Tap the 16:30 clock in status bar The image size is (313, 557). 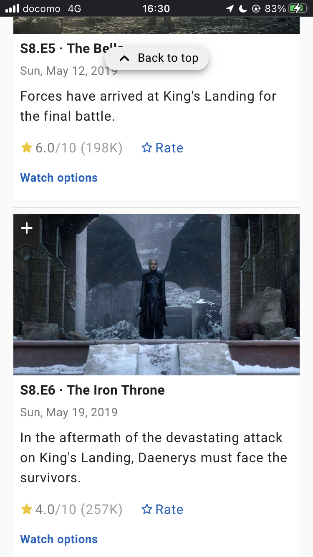coord(156,8)
